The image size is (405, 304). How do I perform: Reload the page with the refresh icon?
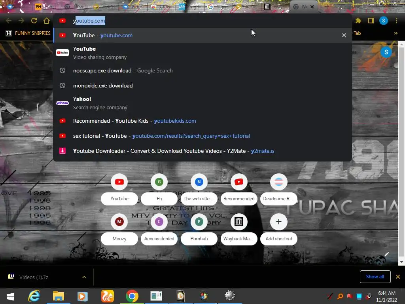34,21
